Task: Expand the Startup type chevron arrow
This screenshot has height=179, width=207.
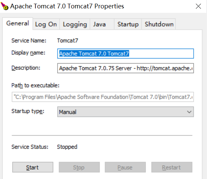Action: pyautogui.click(x=189, y=112)
